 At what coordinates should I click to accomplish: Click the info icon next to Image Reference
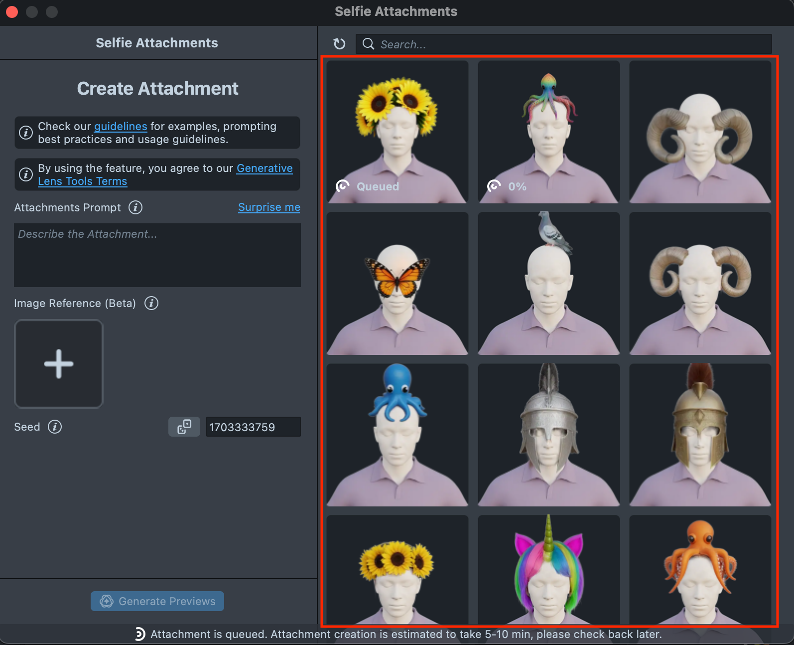(151, 303)
